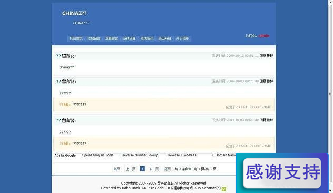The width and height of the screenshot is (333, 193).
Task: Click 回复 on the 2009-10-12 message
Action: pos(263,56)
